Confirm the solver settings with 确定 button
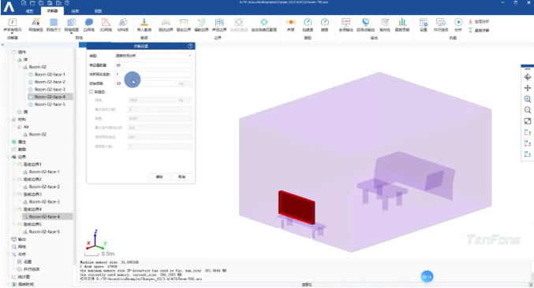This screenshot has height=288, width=534. pos(159,176)
